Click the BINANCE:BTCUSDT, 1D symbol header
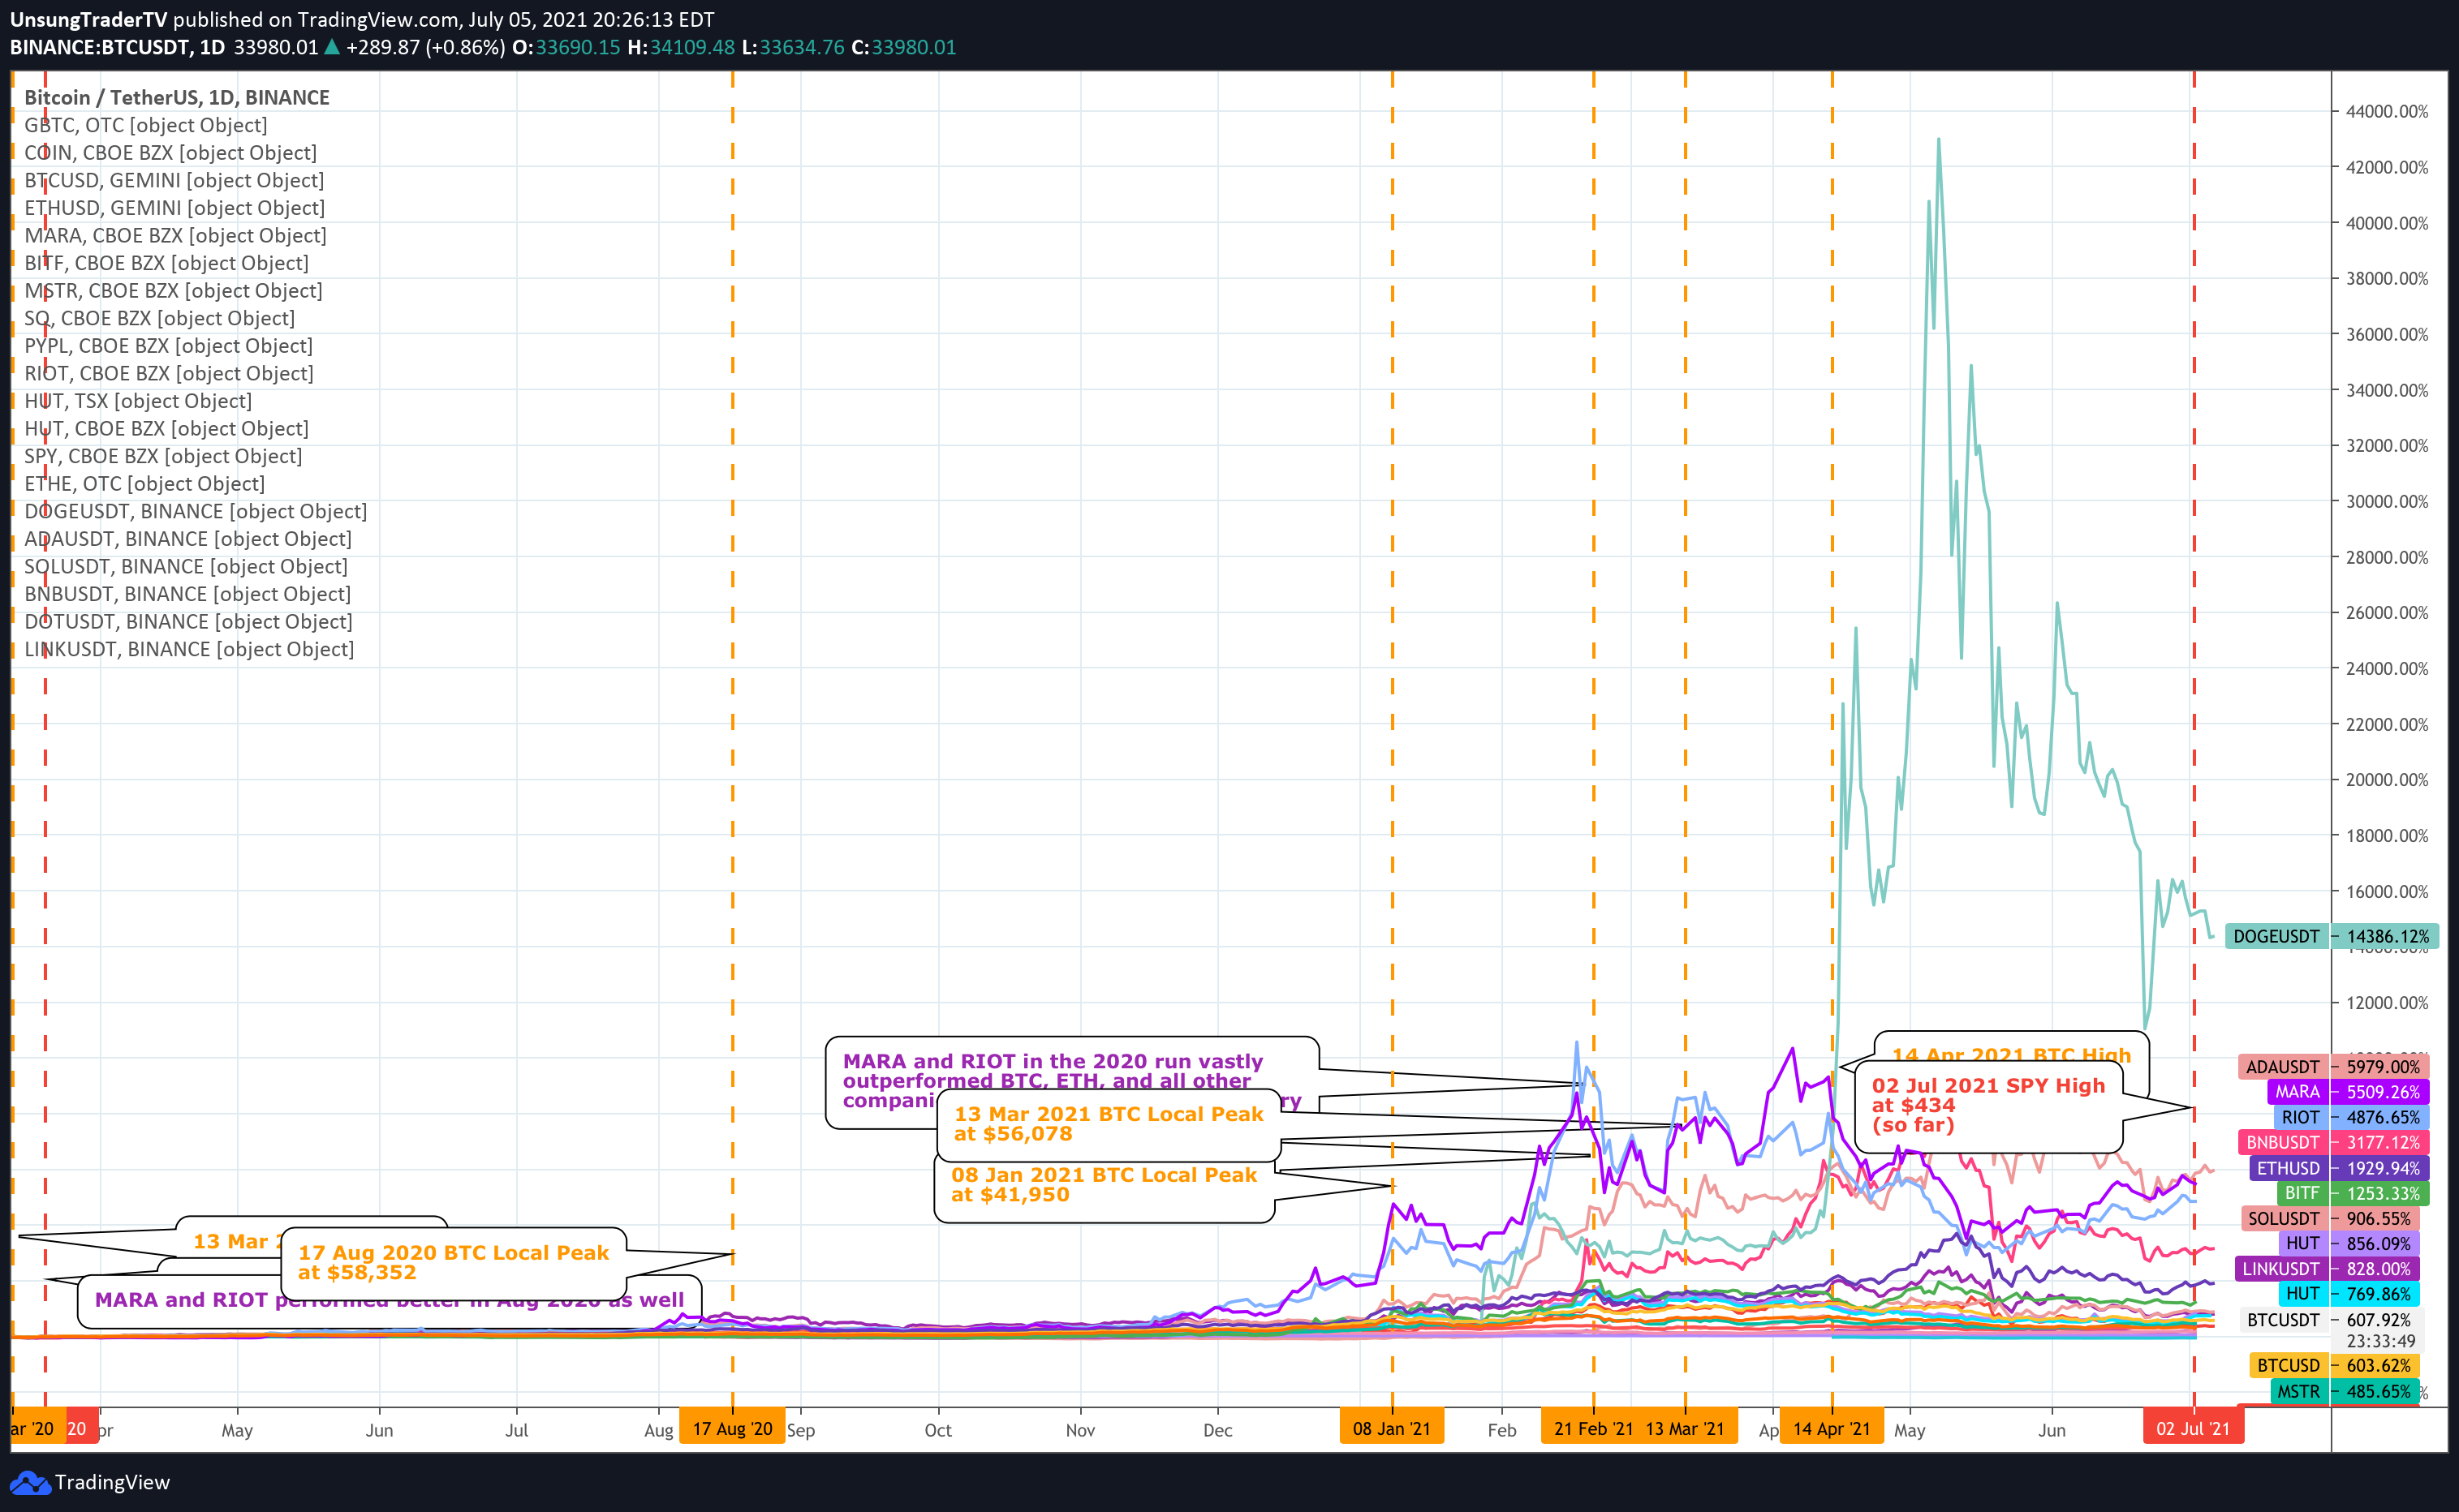Image resolution: width=2459 pixels, height=1512 pixels. [x=117, y=47]
